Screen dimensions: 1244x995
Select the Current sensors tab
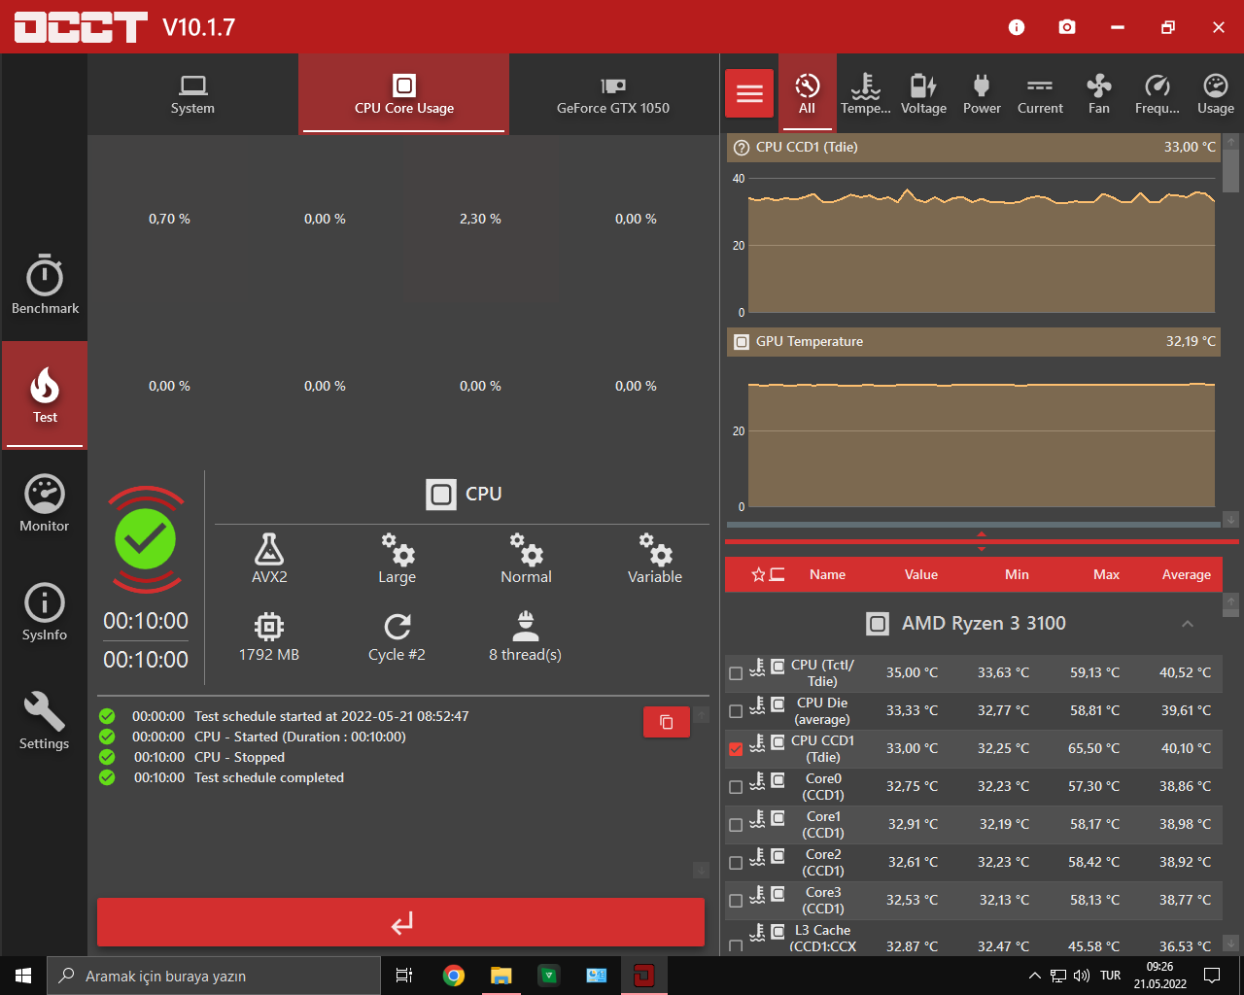coord(1040,94)
